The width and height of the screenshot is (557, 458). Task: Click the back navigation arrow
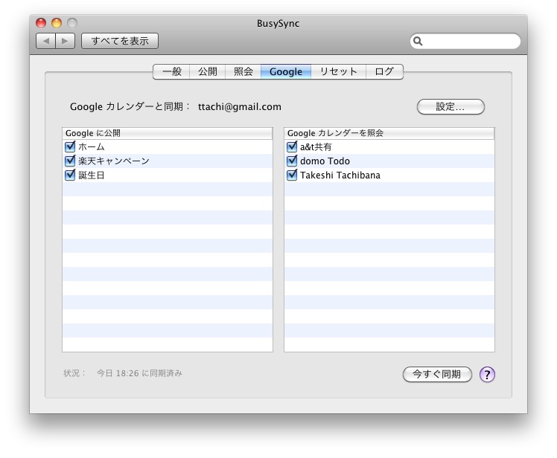[45, 41]
